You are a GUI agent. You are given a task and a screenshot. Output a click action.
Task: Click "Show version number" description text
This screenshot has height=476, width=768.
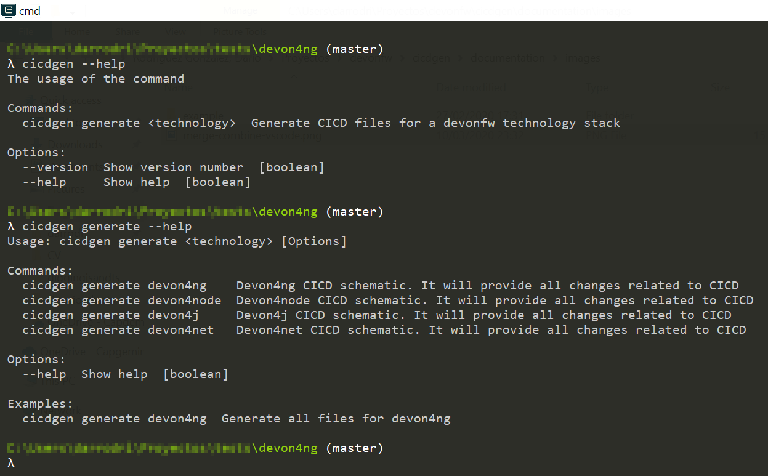click(173, 167)
